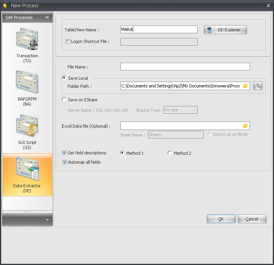Expand the bottom chevron of the sidebar
The width and height of the screenshot is (274, 265).
(47, 219)
